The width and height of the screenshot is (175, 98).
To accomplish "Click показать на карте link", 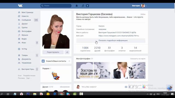I will click(x=138, y=59).
